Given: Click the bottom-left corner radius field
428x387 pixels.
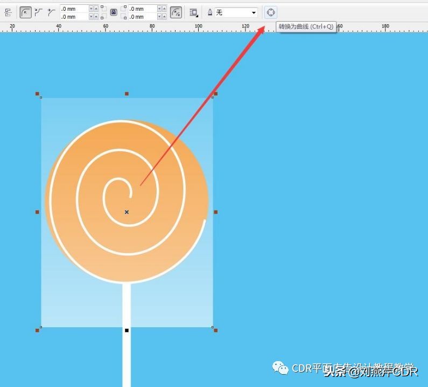Looking at the screenshot, I should (x=74, y=17).
